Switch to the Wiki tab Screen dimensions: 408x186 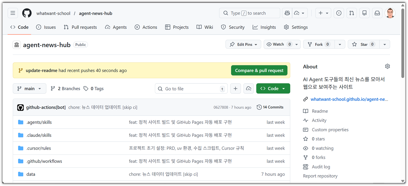[205, 27]
